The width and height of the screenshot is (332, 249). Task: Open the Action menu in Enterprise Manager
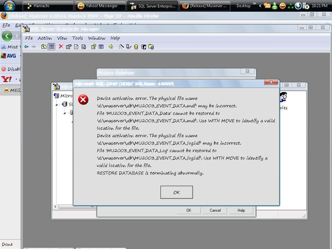coord(45,38)
